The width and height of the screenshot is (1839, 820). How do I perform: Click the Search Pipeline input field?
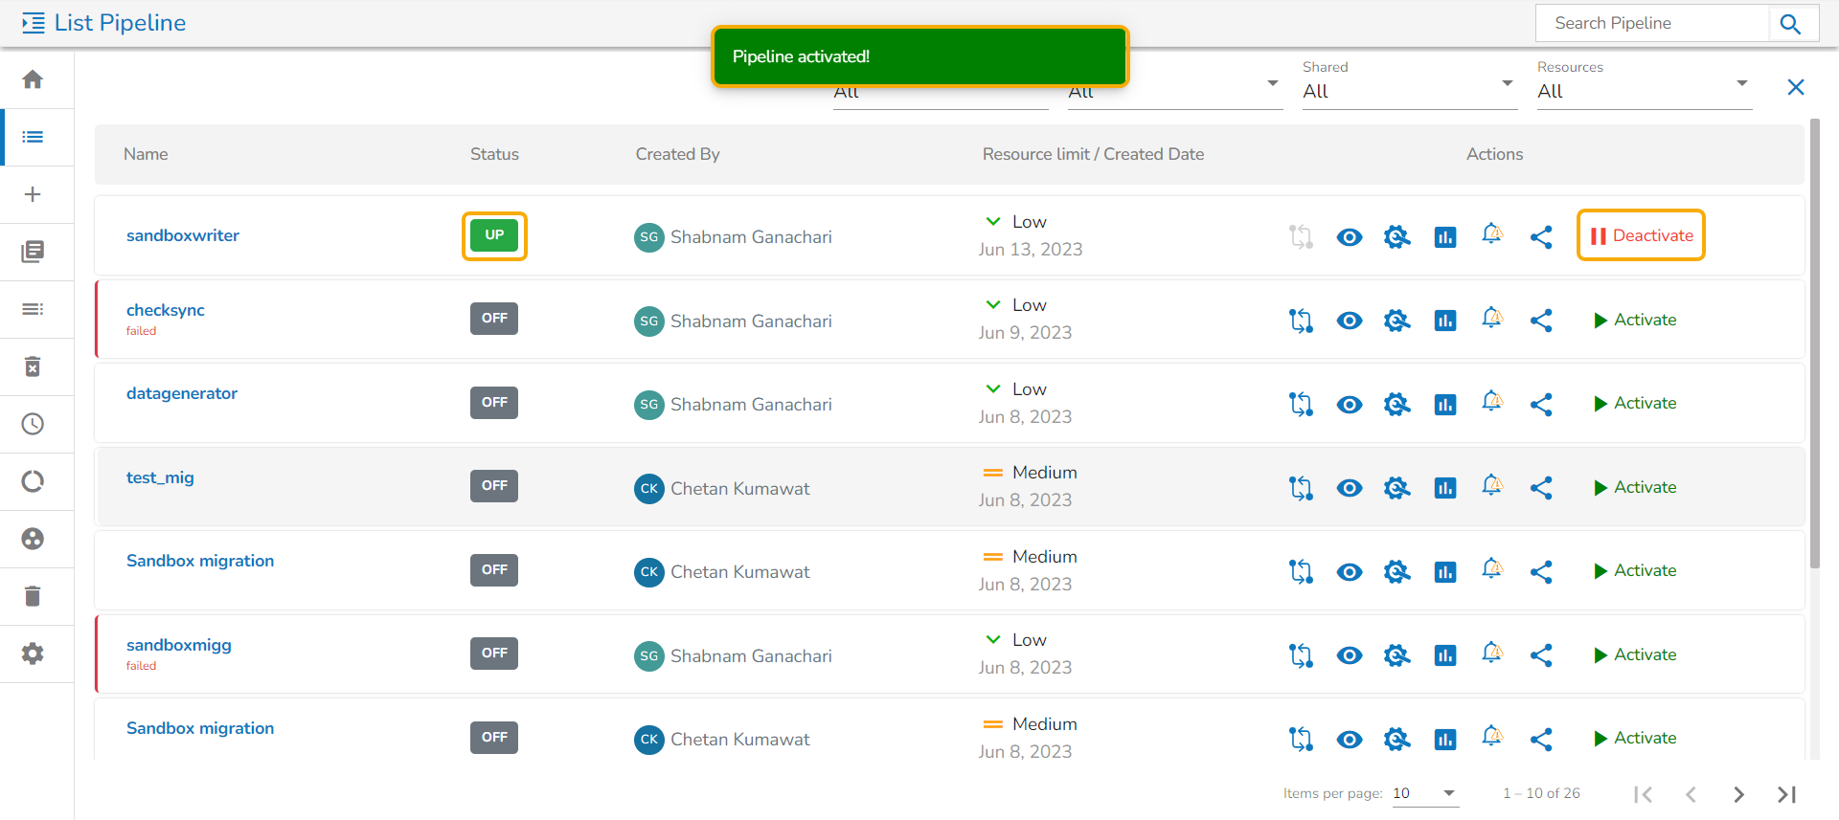click(x=1652, y=23)
